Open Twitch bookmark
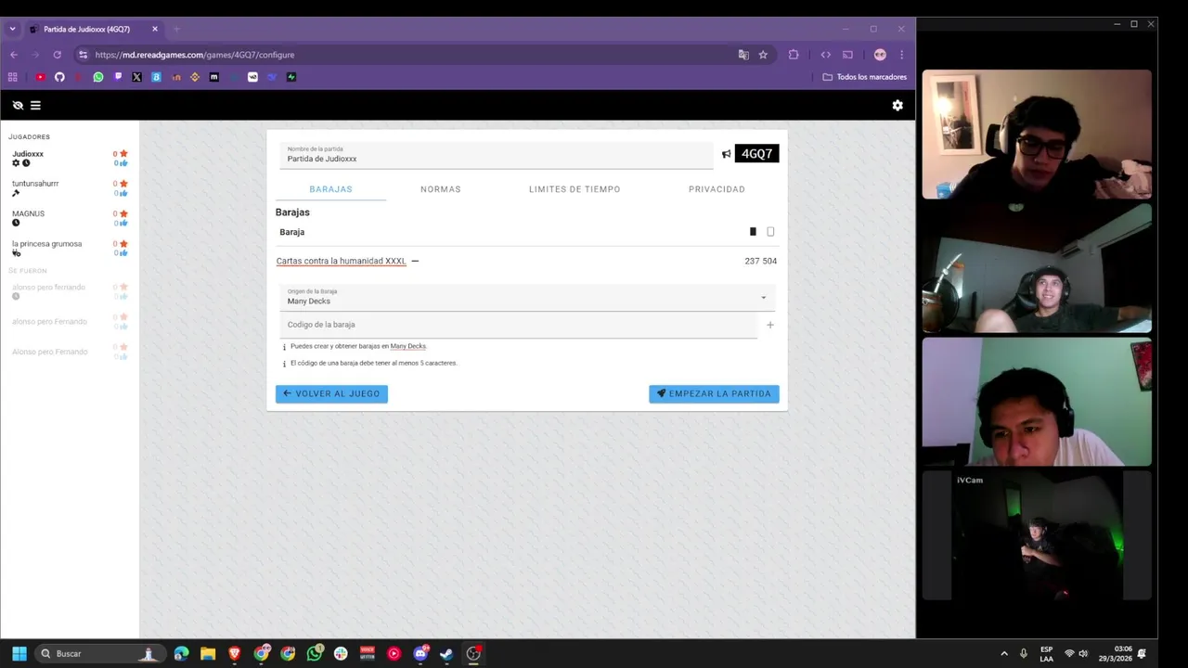 coord(118,77)
